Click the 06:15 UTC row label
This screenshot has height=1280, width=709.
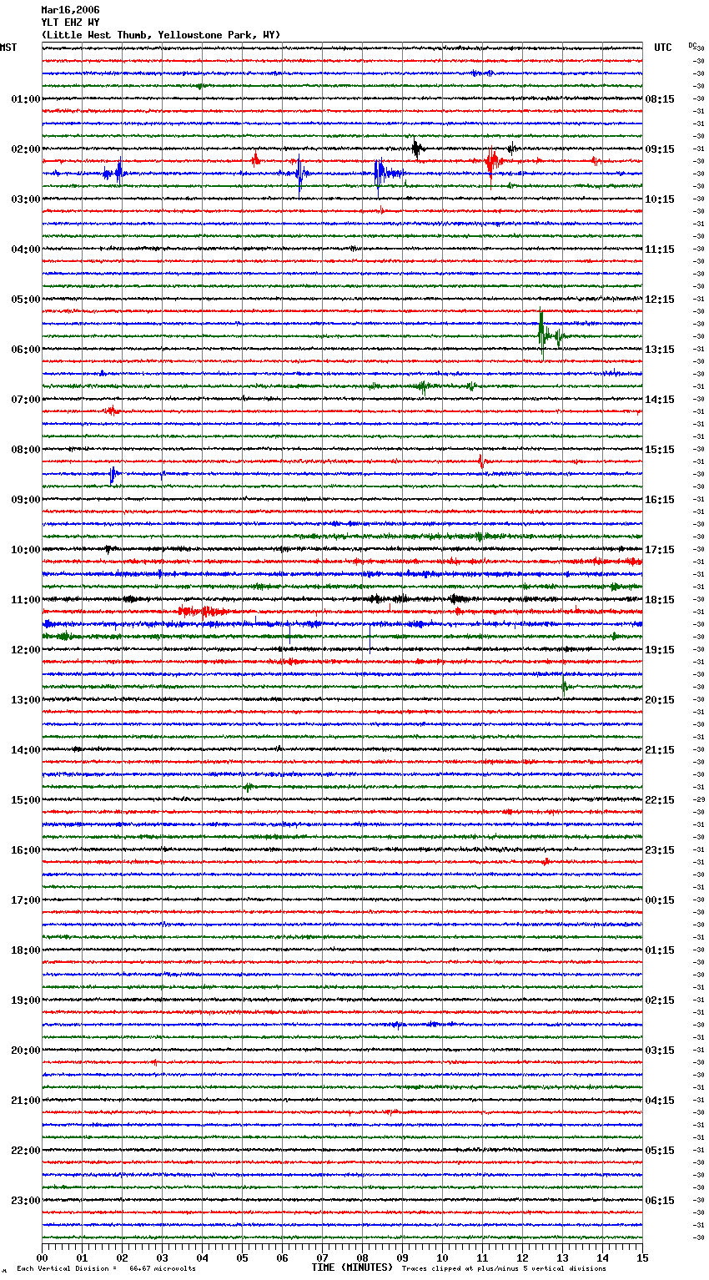click(x=660, y=1201)
